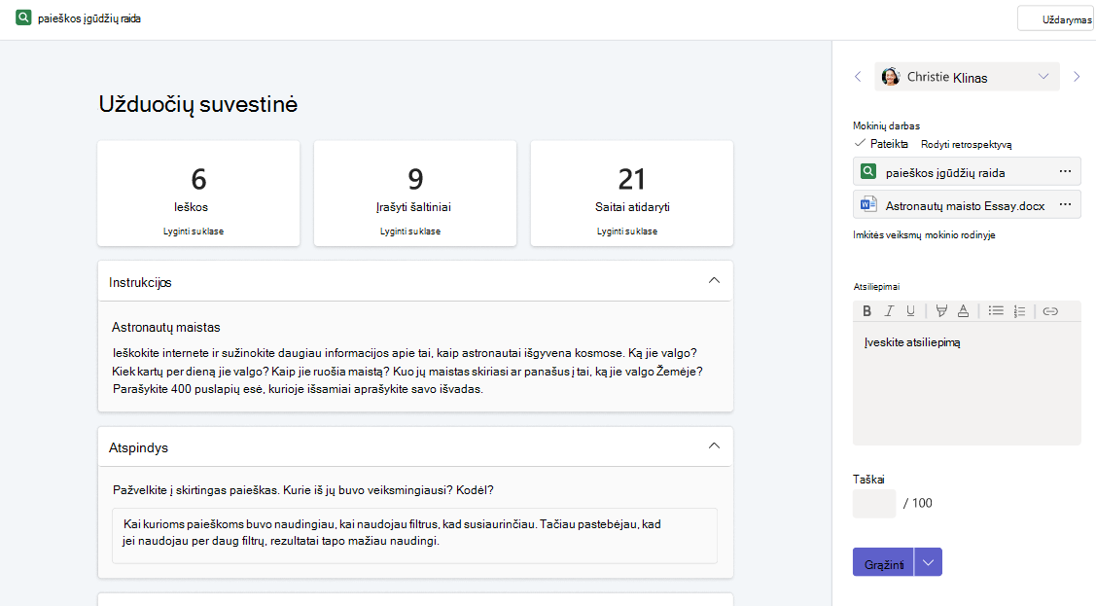
Task: Click the reflection answer text box
Action: [414, 535]
